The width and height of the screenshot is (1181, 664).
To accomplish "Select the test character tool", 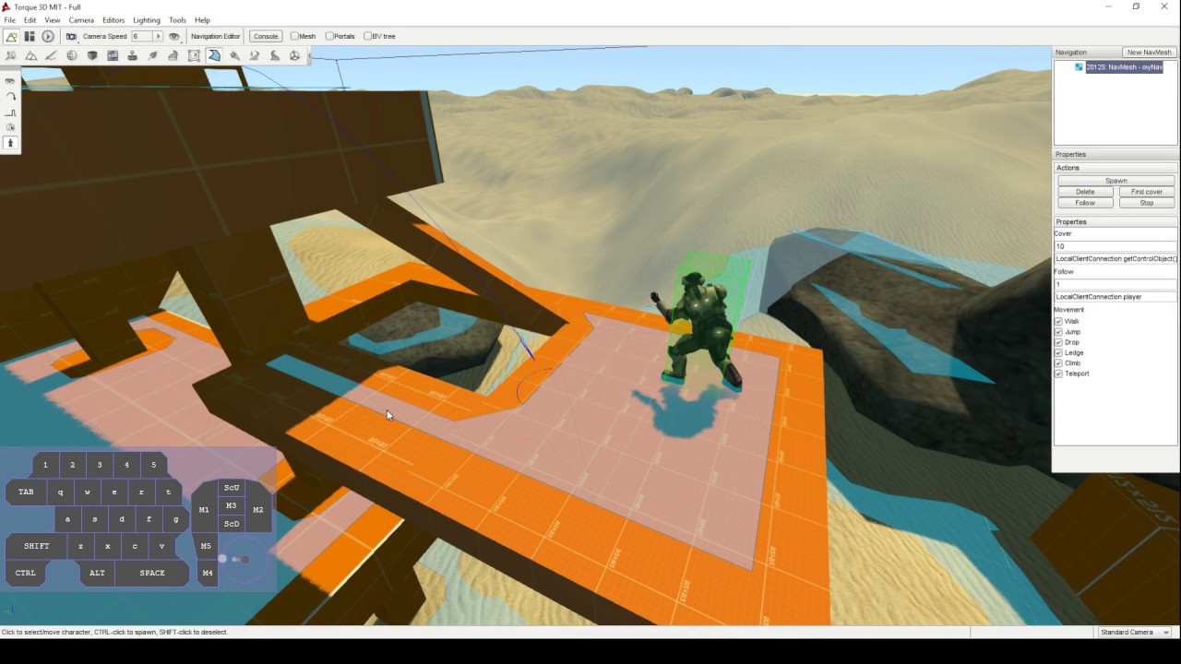I will point(11,143).
